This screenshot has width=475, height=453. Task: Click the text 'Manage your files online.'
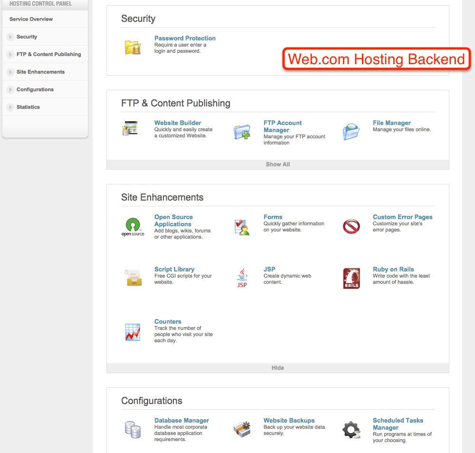(402, 129)
